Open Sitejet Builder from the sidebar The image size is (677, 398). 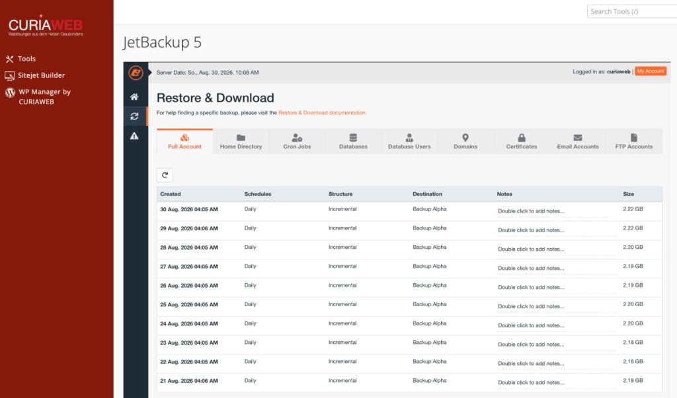click(41, 75)
